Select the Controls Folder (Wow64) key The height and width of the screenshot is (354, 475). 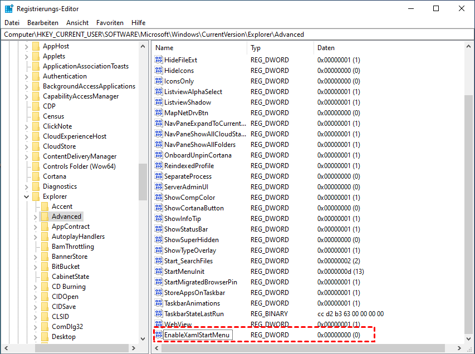79,166
